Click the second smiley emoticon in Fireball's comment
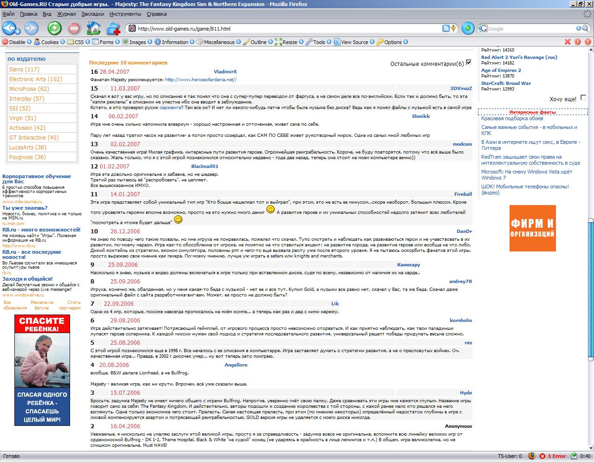This screenshot has height=463, width=594. tap(178, 219)
